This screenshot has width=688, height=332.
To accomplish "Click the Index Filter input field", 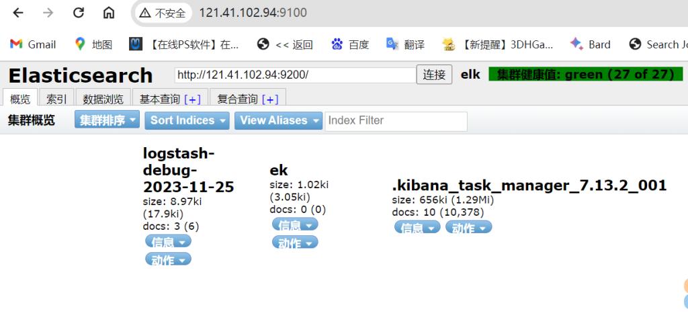I will (396, 121).
